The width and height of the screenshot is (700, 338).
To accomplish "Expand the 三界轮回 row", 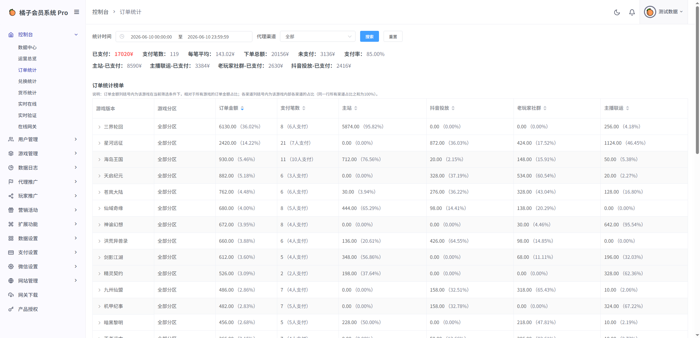I will click(99, 127).
